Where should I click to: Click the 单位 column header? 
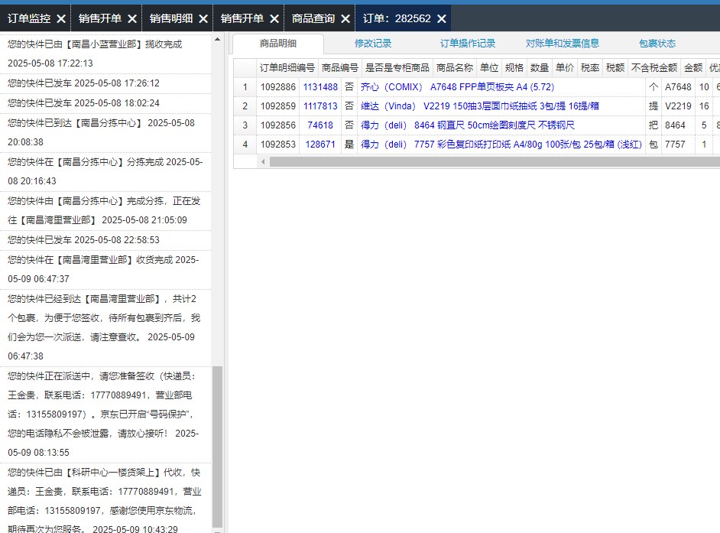coord(489,68)
